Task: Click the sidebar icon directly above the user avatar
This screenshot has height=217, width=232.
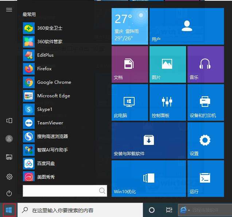Action: tap(9, 120)
